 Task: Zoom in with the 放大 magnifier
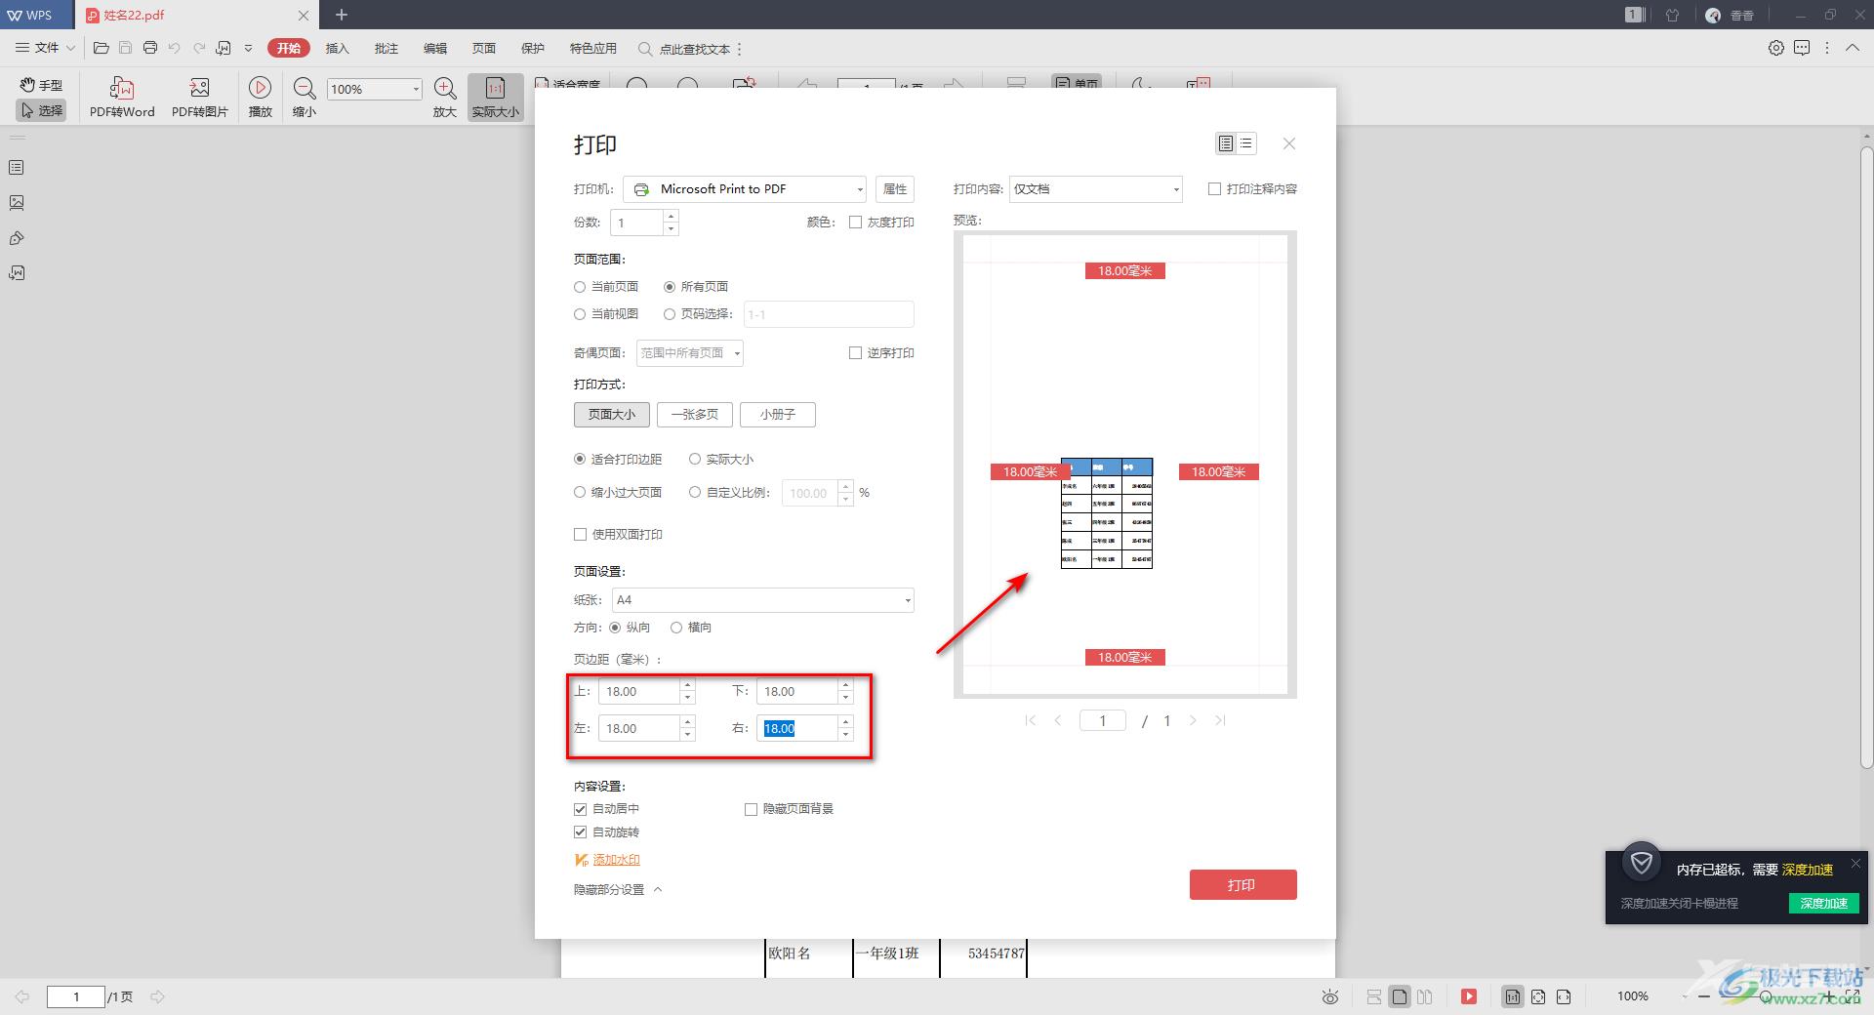click(445, 98)
